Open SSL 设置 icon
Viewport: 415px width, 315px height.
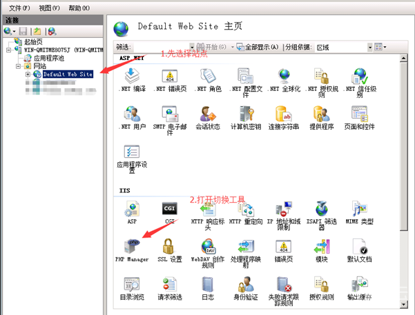pyautogui.click(x=169, y=247)
